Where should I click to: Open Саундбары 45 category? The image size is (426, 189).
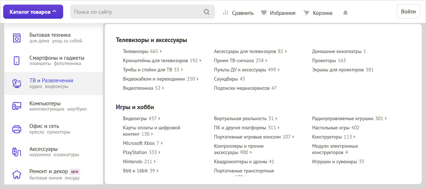[x=229, y=79]
